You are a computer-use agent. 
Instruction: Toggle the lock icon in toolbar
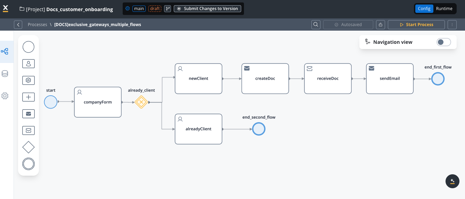point(381,25)
